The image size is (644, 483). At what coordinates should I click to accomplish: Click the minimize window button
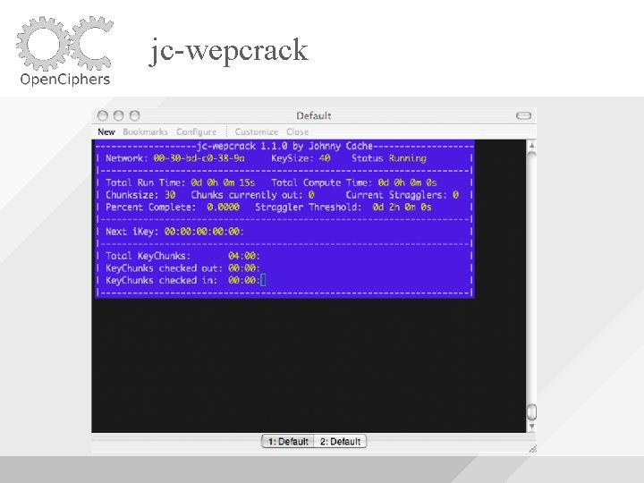click(119, 115)
